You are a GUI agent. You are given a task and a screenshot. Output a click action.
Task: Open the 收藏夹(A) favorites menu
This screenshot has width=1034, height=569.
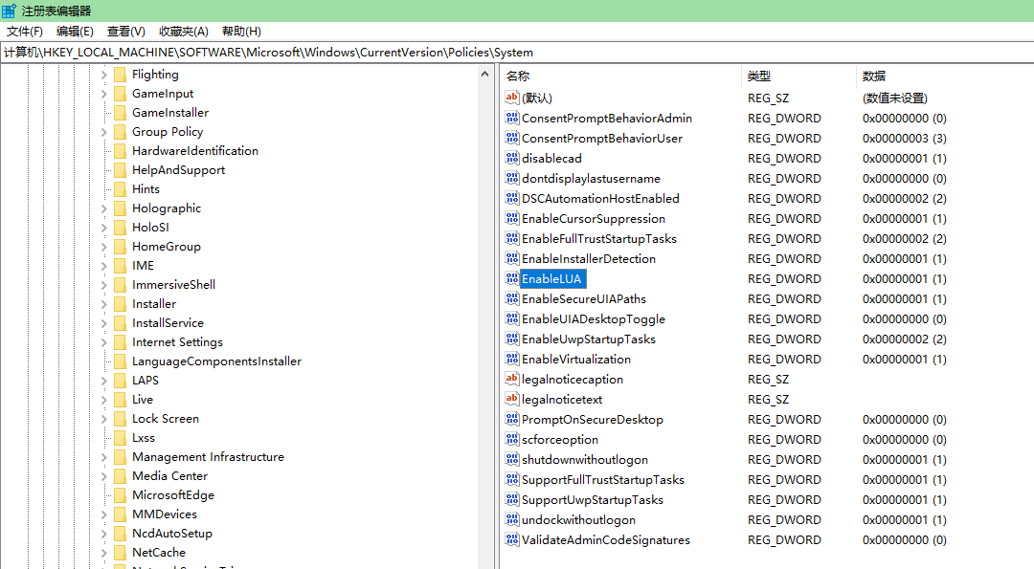183,32
